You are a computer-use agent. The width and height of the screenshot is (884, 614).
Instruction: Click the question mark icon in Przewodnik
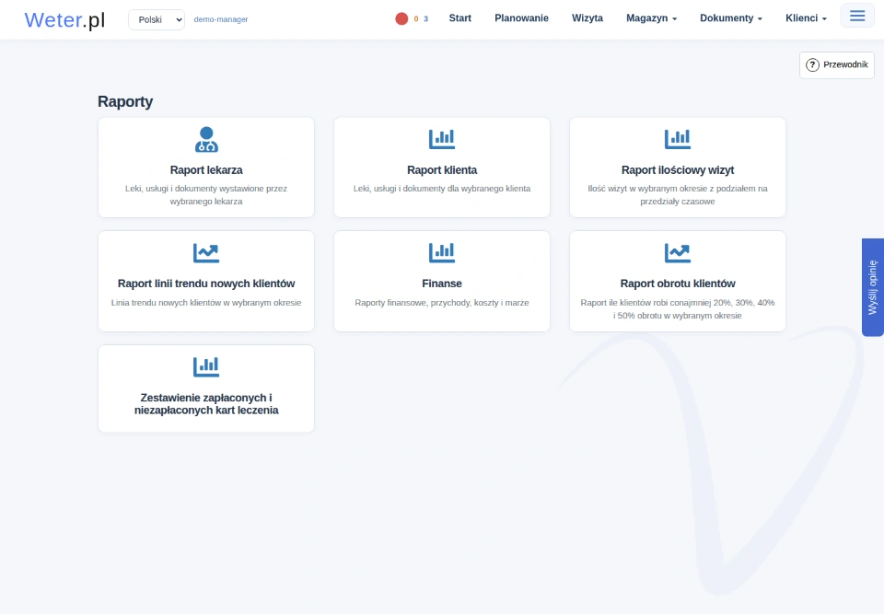pyautogui.click(x=812, y=64)
